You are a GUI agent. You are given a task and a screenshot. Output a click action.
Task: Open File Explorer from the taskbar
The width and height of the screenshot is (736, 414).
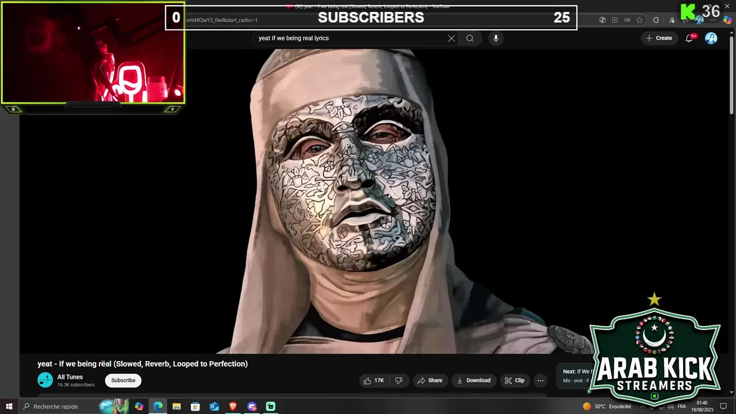pyautogui.click(x=177, y=407)
